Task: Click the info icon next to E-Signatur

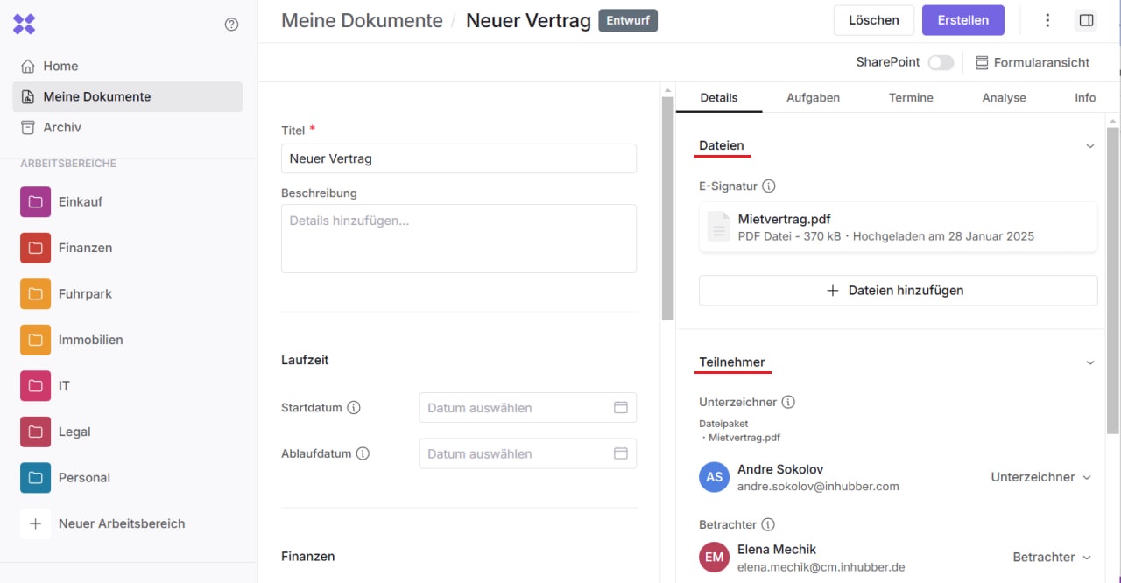Action: coord(768,186)
